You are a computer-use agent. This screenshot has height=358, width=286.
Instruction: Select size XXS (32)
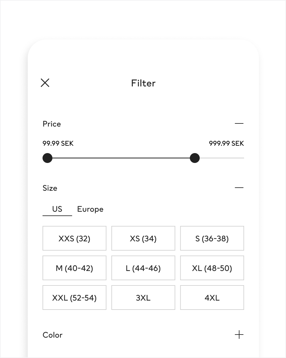click(x=74, y=238)
